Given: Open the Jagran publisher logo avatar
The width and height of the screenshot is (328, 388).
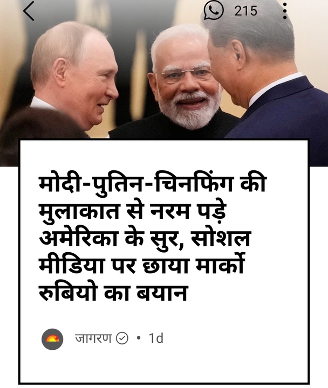Looking at the screenshot, I should point(52,339).
